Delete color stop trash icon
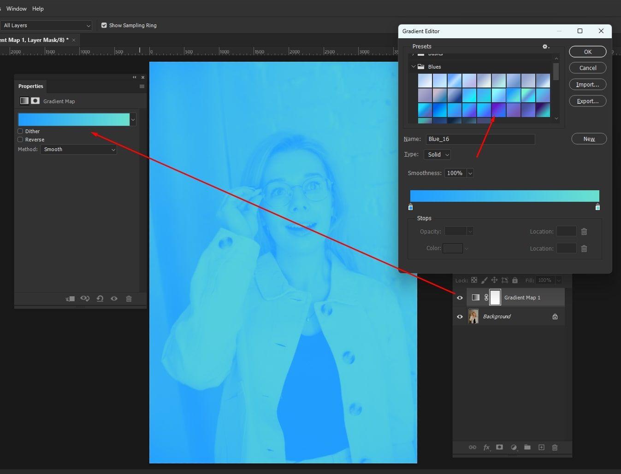The height and width of the screenshot is (474, 621). (584, 248)
